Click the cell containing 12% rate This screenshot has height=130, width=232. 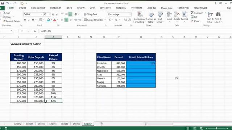(x=53, y=101)
